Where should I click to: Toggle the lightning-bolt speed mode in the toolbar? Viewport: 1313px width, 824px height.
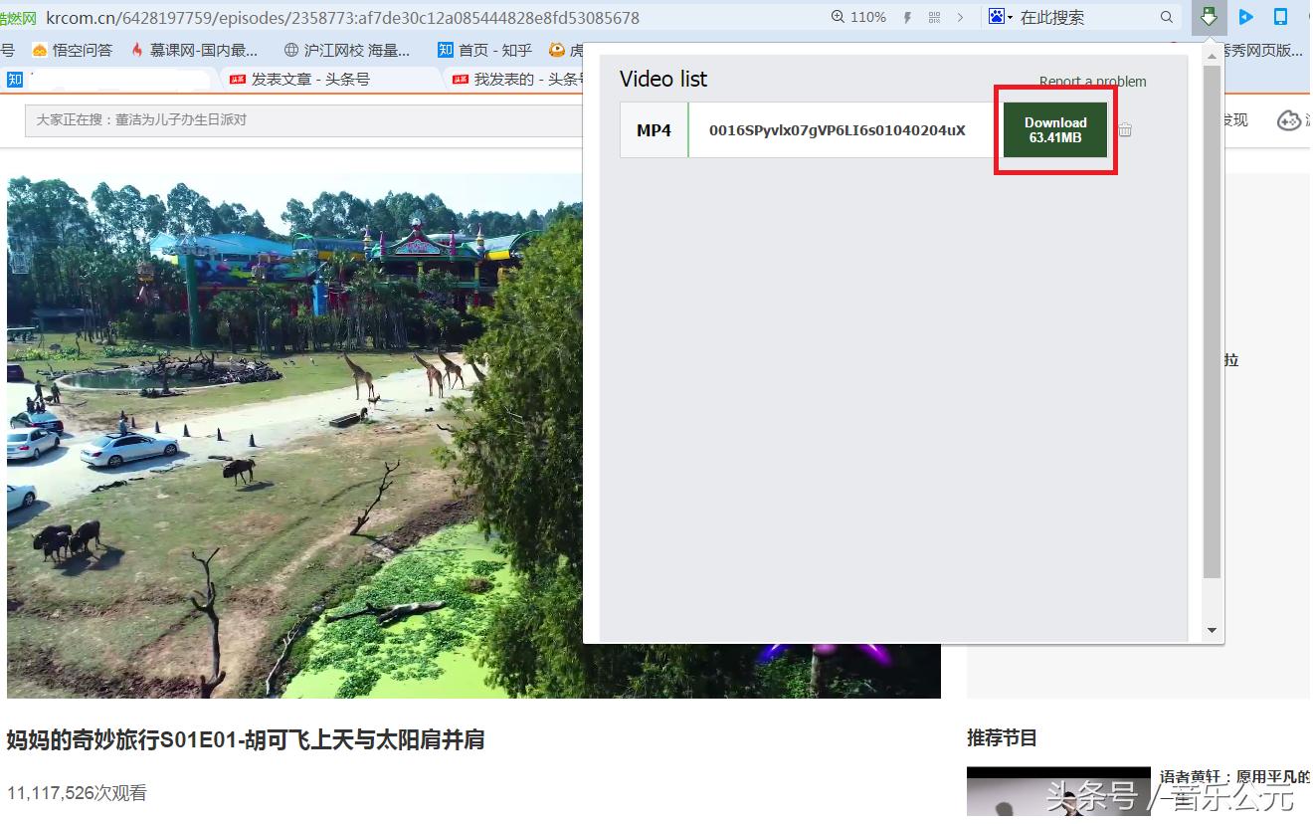click(907, 17)
